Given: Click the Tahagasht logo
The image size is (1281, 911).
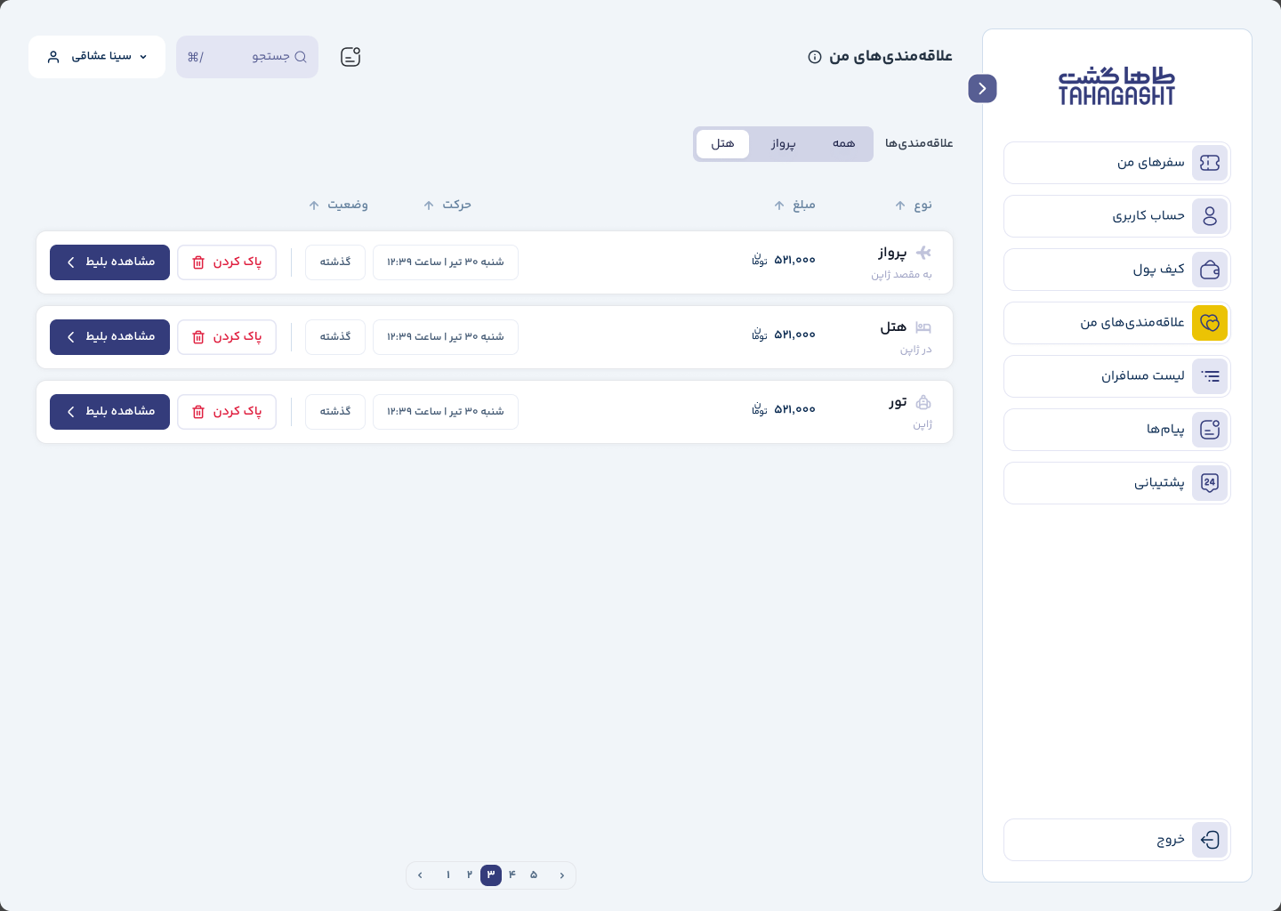Looking at the screenshot, I should pos(1117,85).
